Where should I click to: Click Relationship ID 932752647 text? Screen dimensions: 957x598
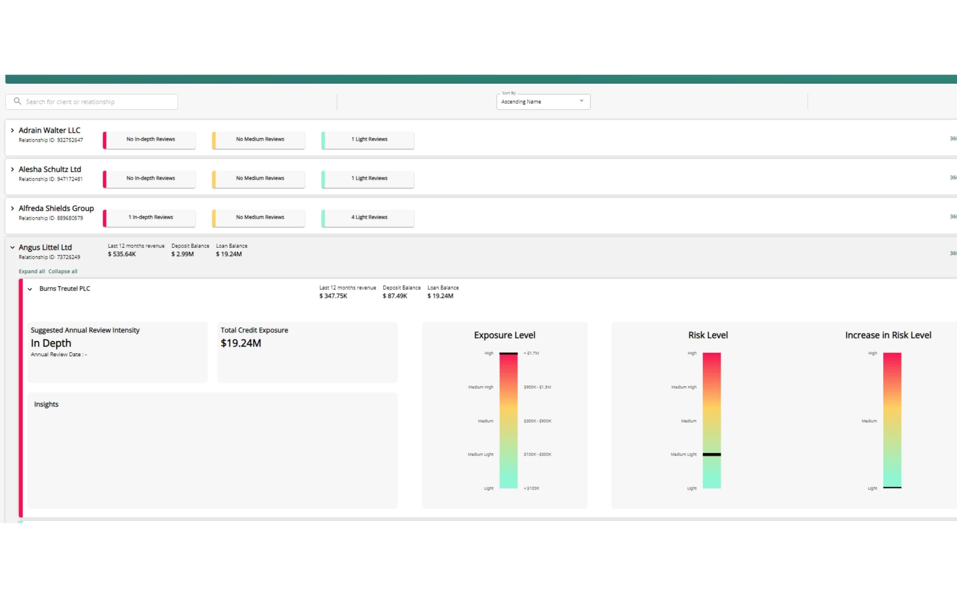(x=51, y=141)
